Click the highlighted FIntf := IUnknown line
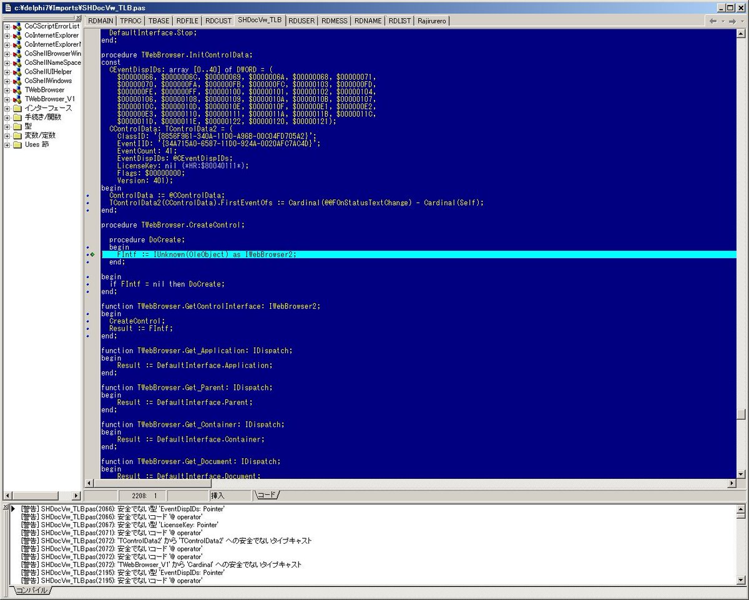 click(418, 254)
